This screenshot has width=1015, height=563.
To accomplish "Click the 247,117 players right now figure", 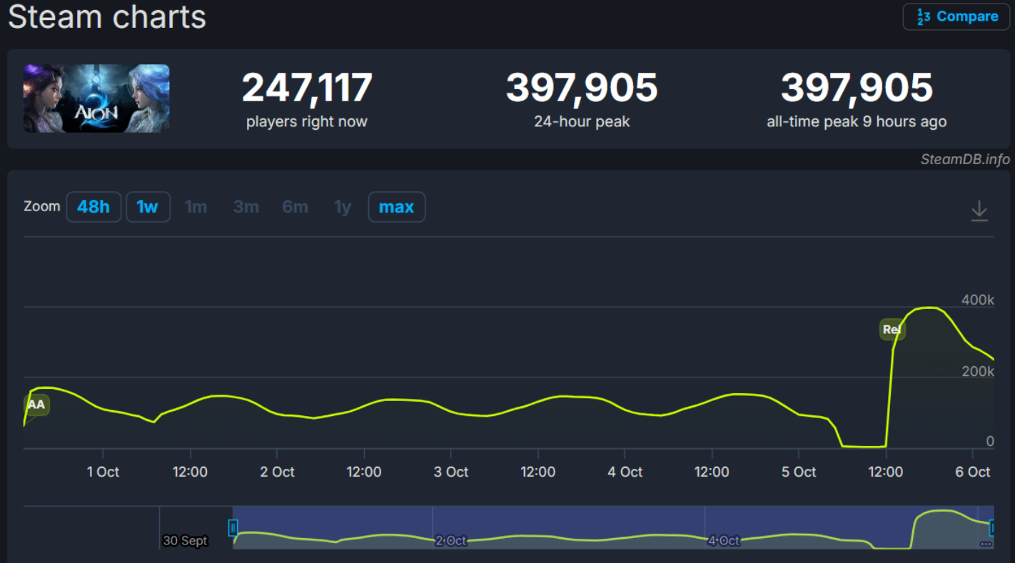I will [307, 88].
